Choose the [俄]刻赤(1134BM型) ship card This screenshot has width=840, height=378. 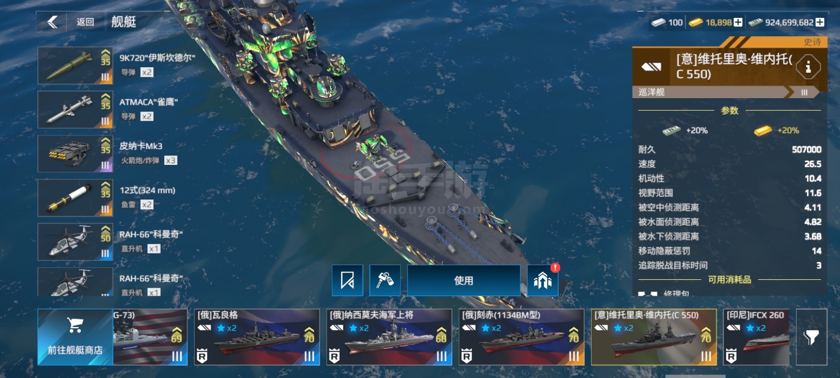(521, 337)
